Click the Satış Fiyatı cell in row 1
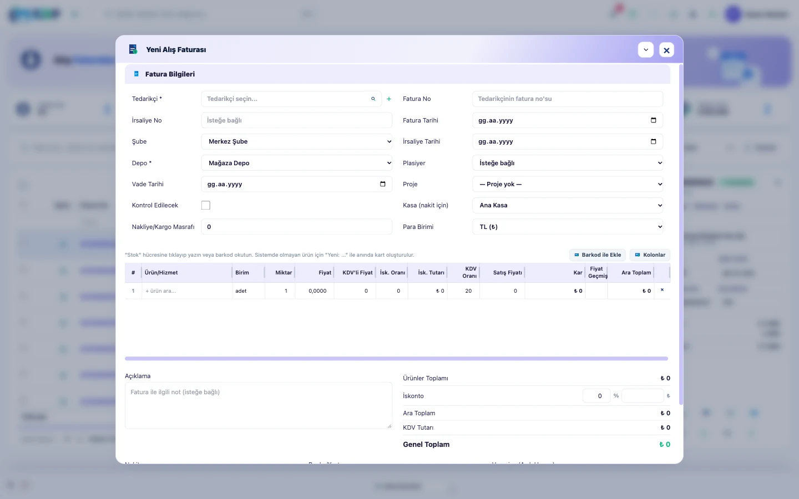The image size is (799, 499). (502, 291)
